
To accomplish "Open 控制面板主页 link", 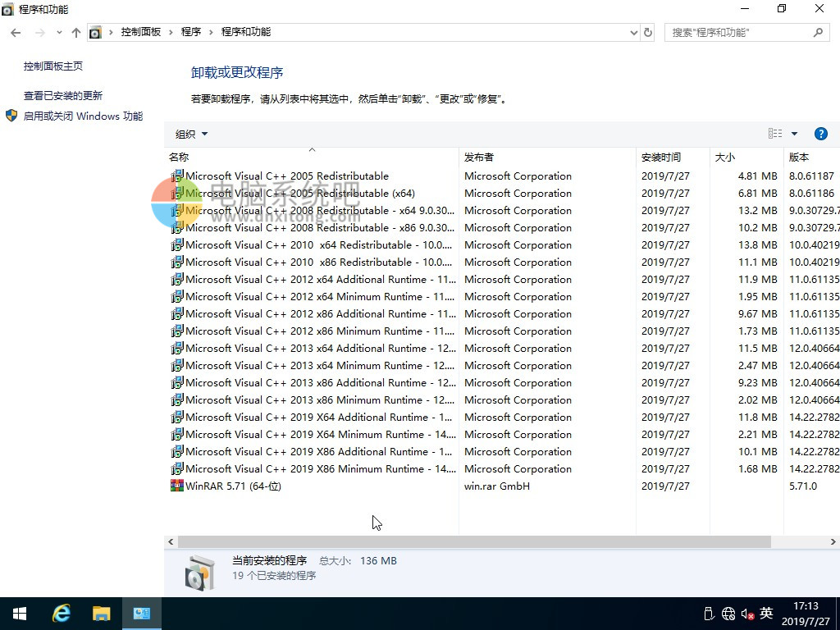I will (x=53, y=66).
